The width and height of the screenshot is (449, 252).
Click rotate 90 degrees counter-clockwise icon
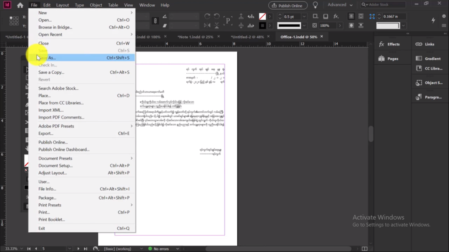pos(217,16)
